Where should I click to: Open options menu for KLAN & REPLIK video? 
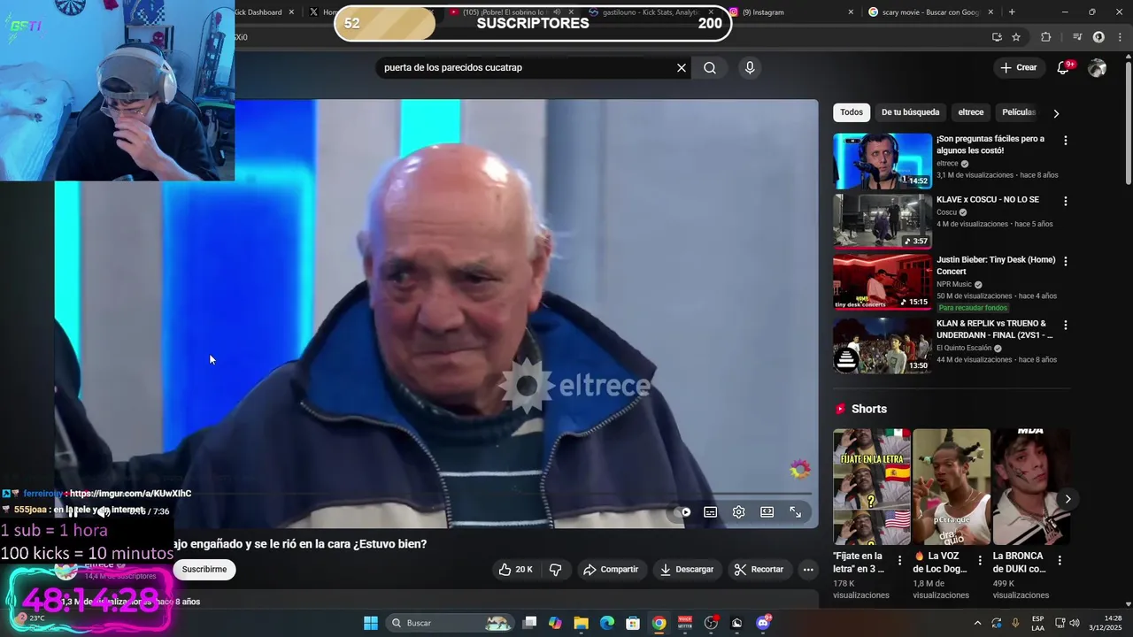click(1066, 325)
